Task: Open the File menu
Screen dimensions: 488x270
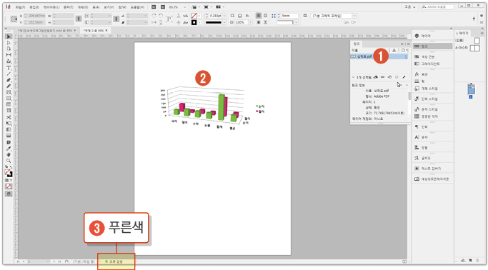Action: coord(20,7)
